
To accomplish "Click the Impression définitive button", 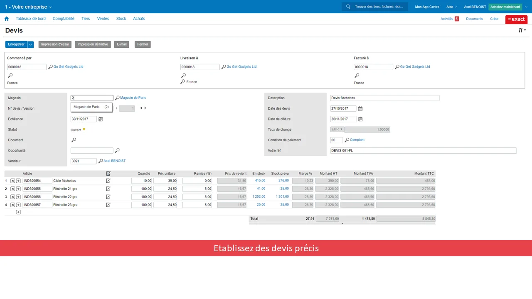I will click(x=93, y=44).
